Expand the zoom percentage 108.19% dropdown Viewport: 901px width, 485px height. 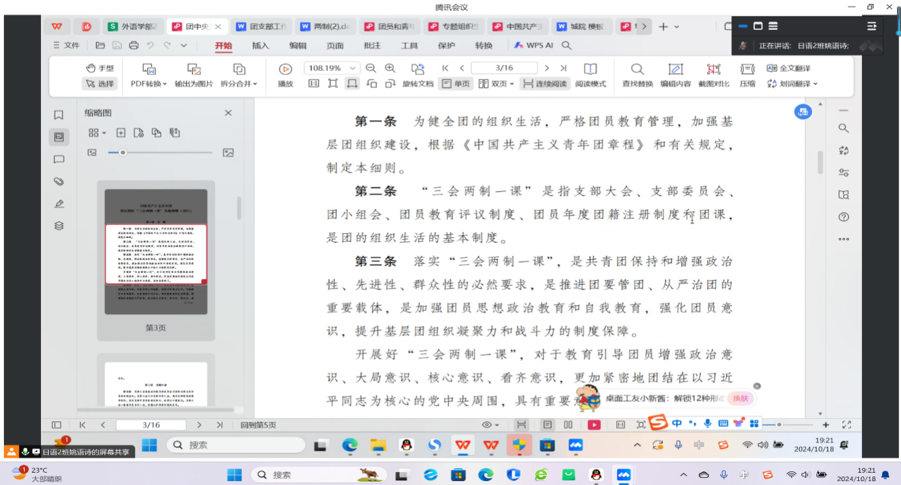[x=353, y=68]
